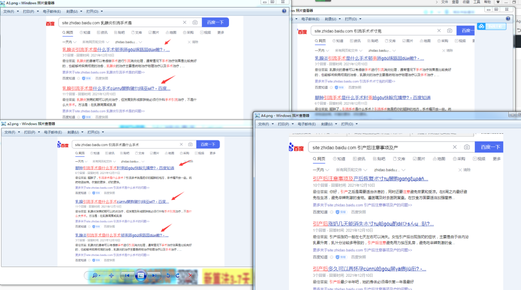
Task: Open first result link 引产后注意事项及产后恢复
Action: click(x=370, y=179)
